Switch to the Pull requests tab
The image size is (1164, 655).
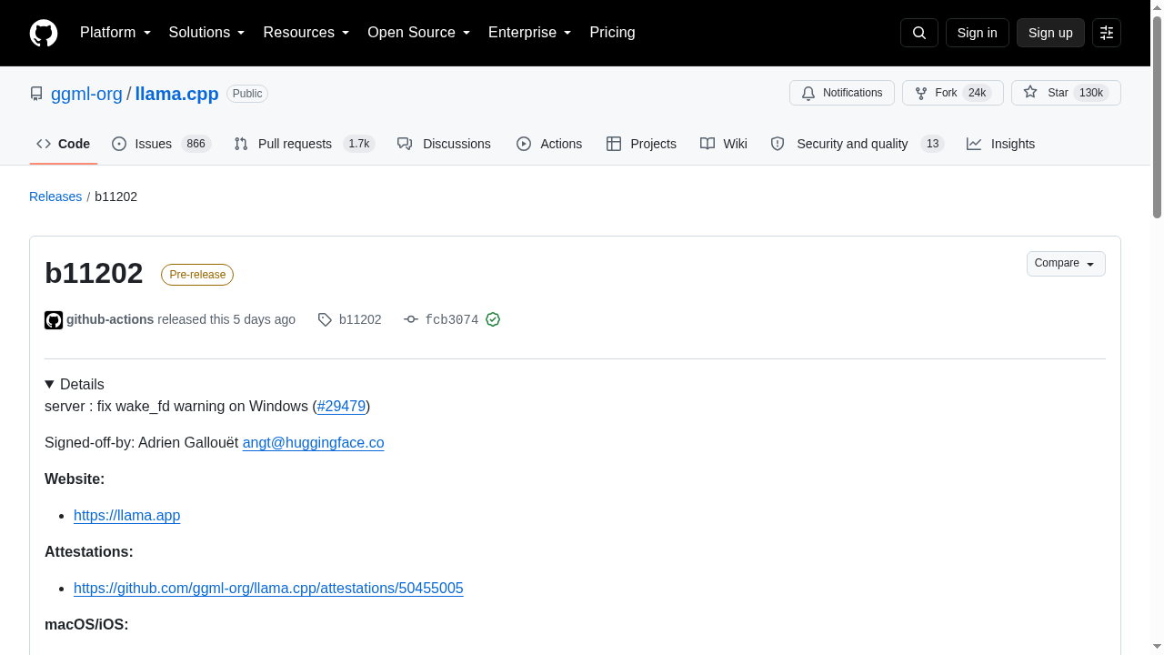pyautogui.click(x=305, y=144)
